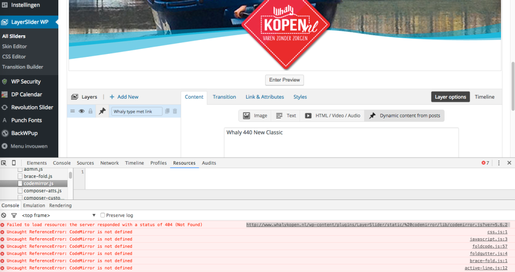Open the DevTools Timeline tab
This screenshot has height=272, width=515.
[x=134, y=163]
